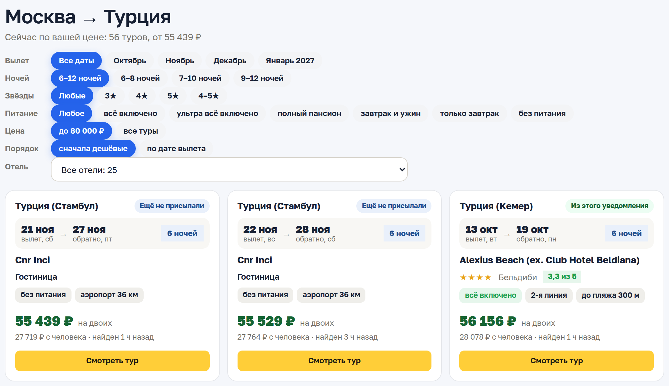Select завтрак и ужин meal plan
This screenshot has height=386, width=669.
[x=391, y=113]
